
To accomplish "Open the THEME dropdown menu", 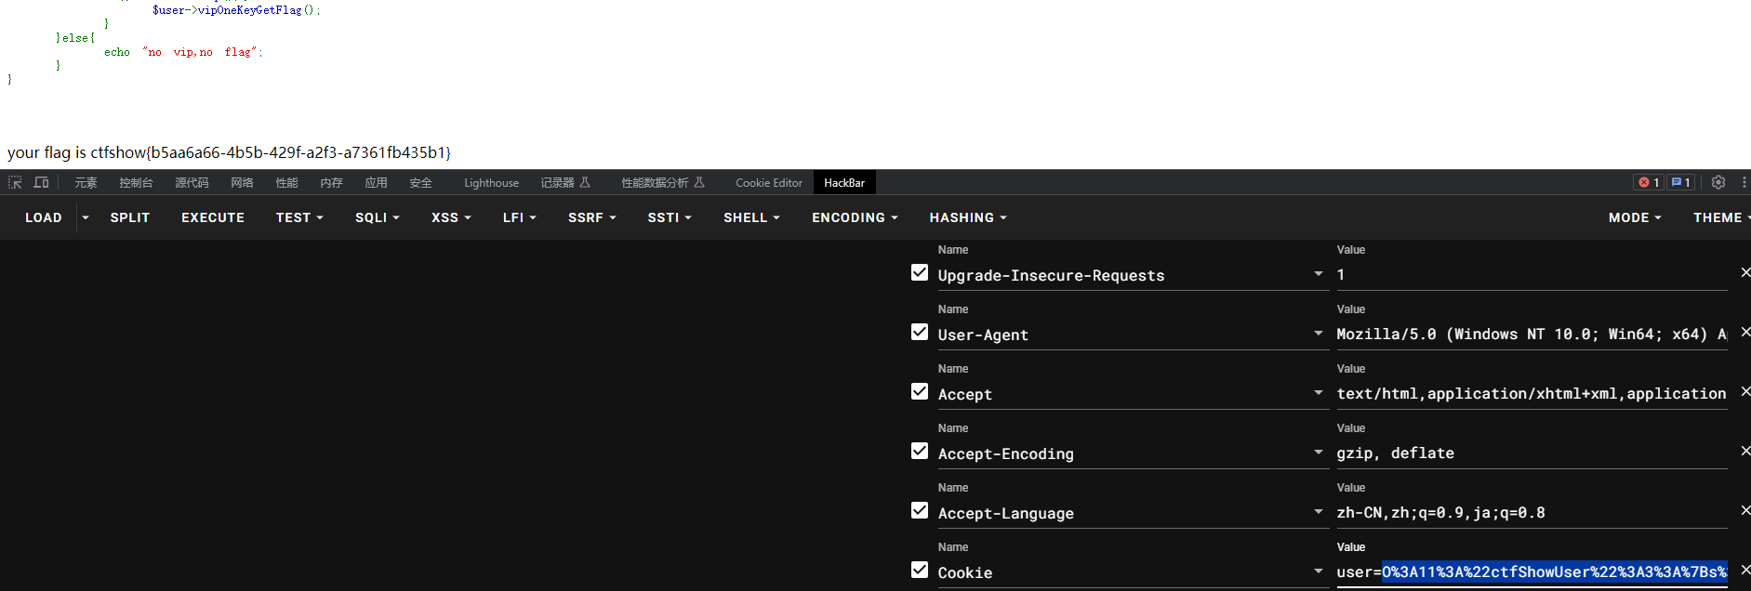I will pos(1720,217).
